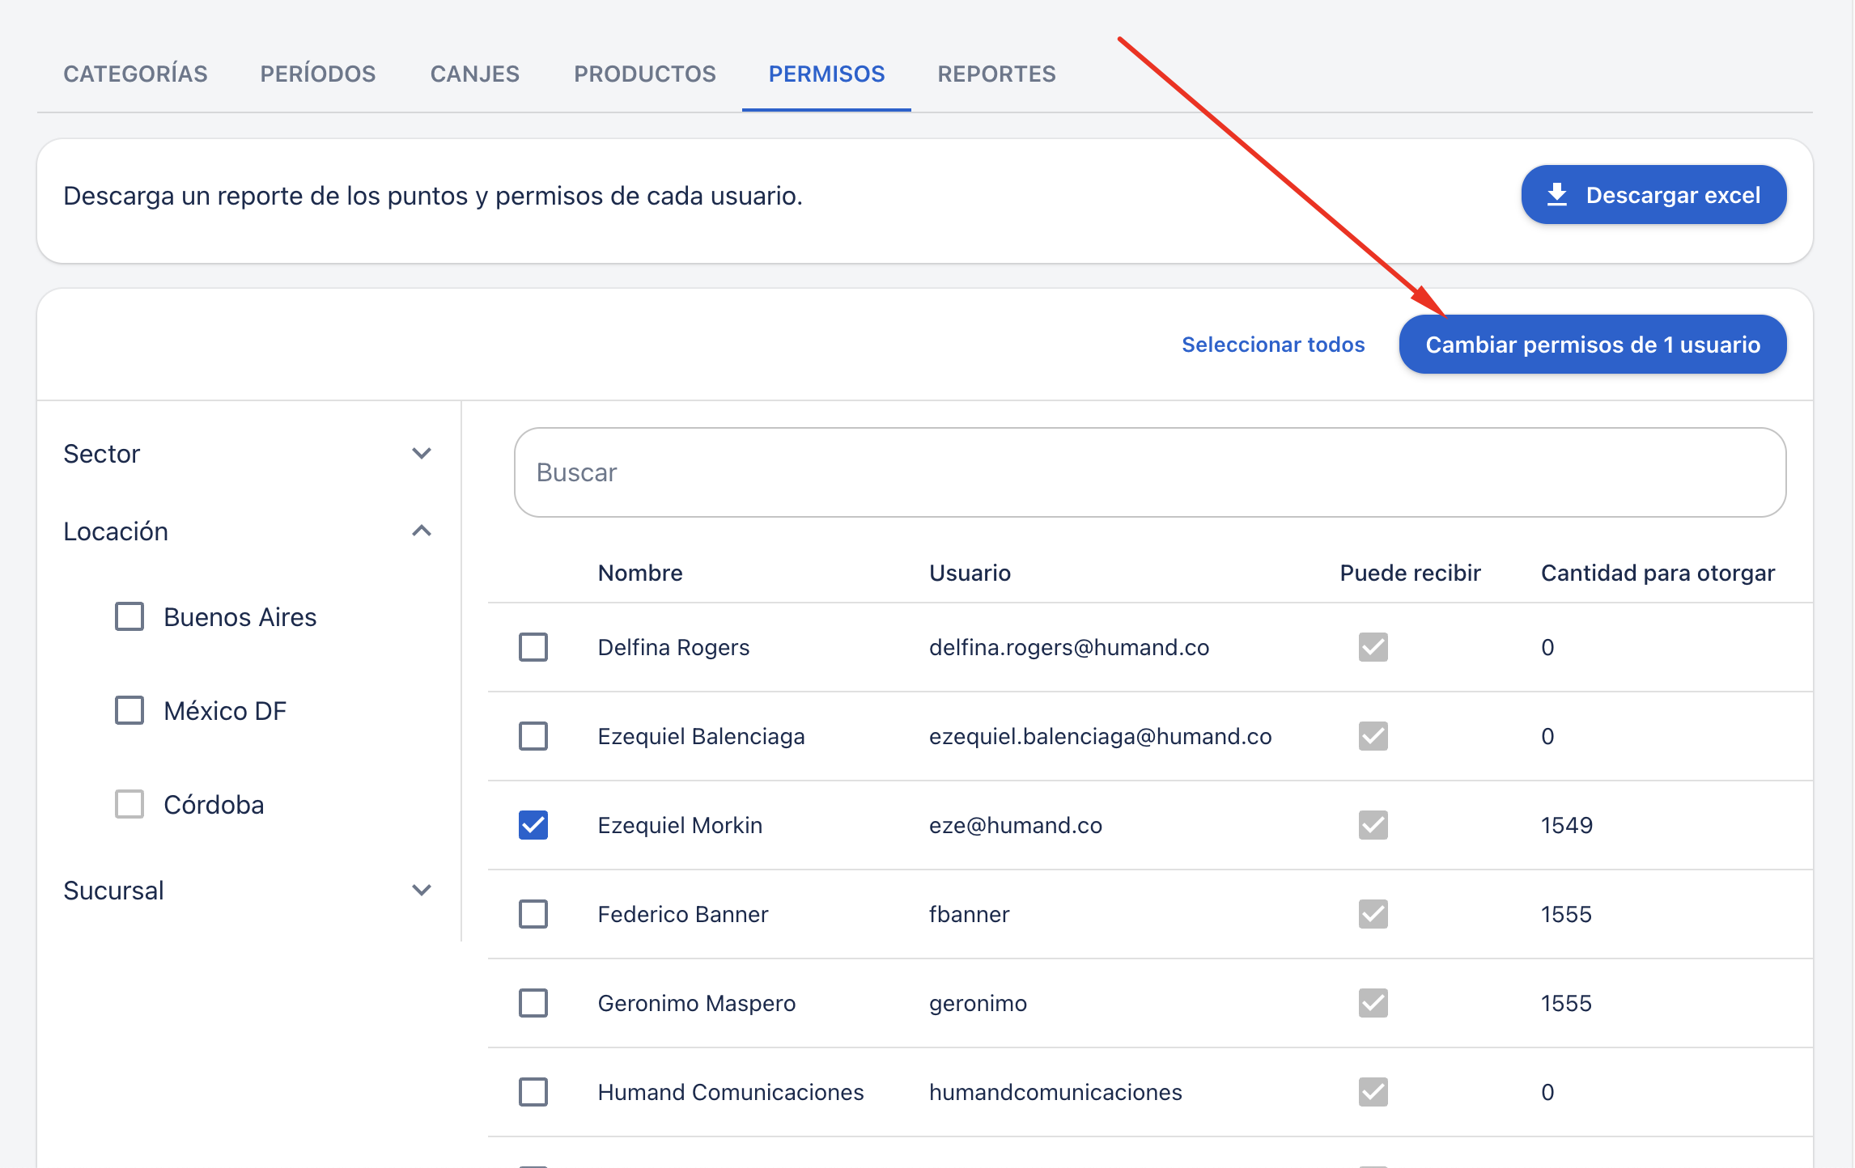Click Cambiar permisos de 1 usuario button
Viewport: 1855px width, 1168px height.
[x=1593, y=345]
